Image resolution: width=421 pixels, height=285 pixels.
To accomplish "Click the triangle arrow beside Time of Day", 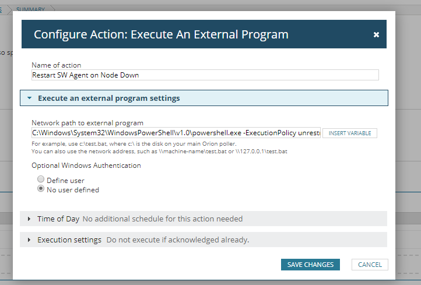I will (29, 219).
